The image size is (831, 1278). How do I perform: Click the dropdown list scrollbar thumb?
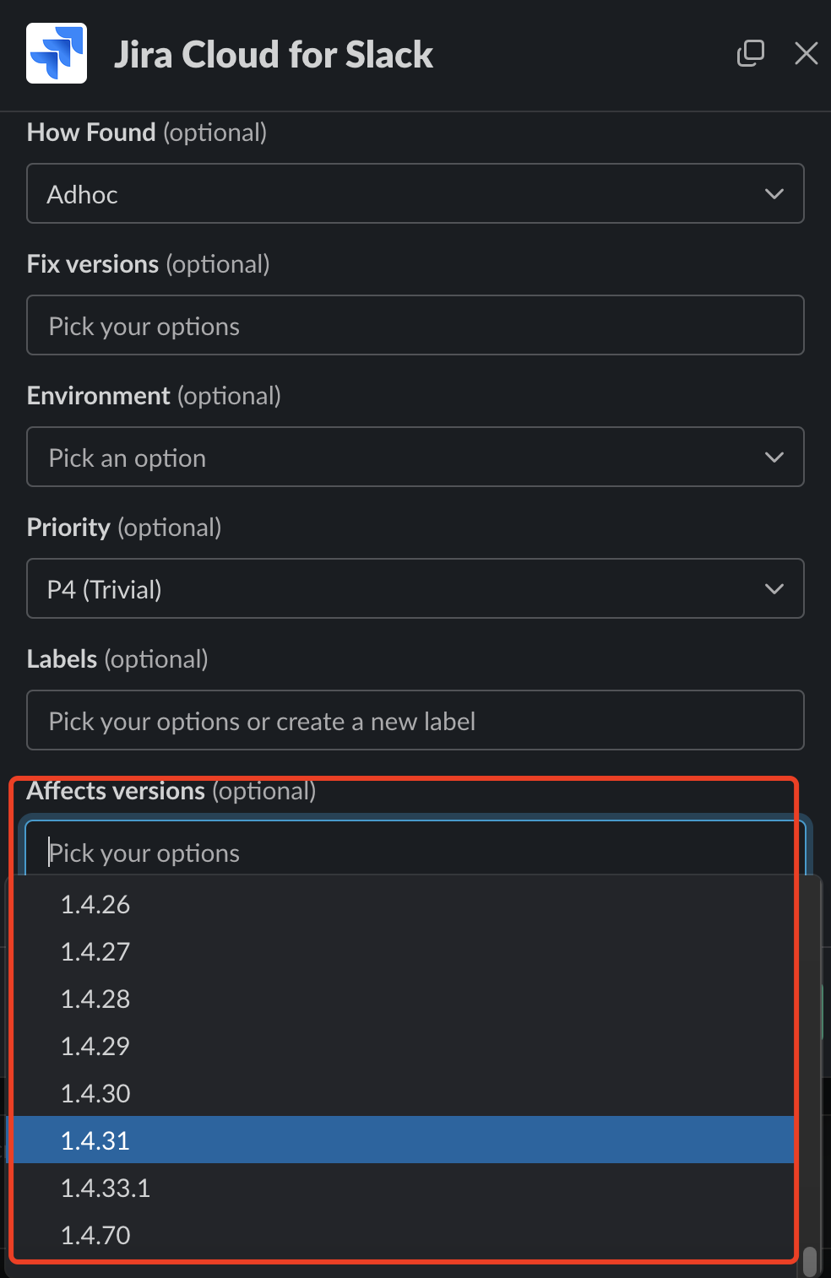coord(810,1262)
